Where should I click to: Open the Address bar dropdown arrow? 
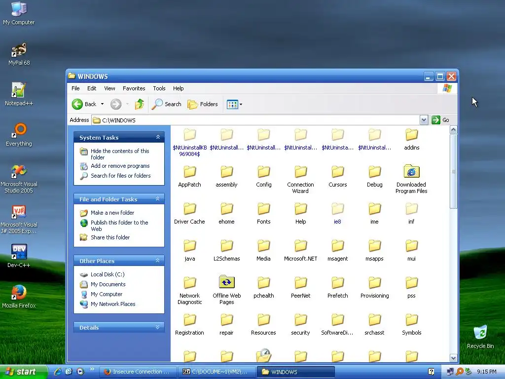click(x=424, y=120)
